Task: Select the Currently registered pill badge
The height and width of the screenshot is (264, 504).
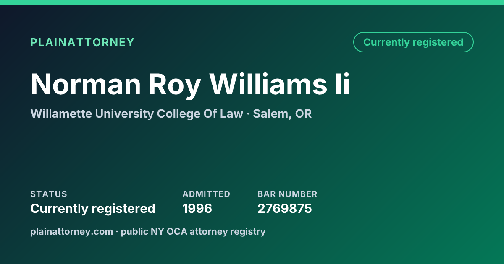Action: coord(413,42)
